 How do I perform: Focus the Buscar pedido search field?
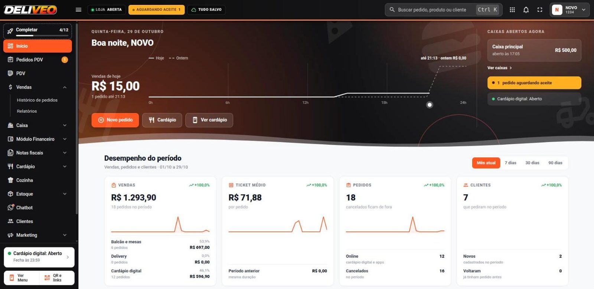click(x=444, y=10)
